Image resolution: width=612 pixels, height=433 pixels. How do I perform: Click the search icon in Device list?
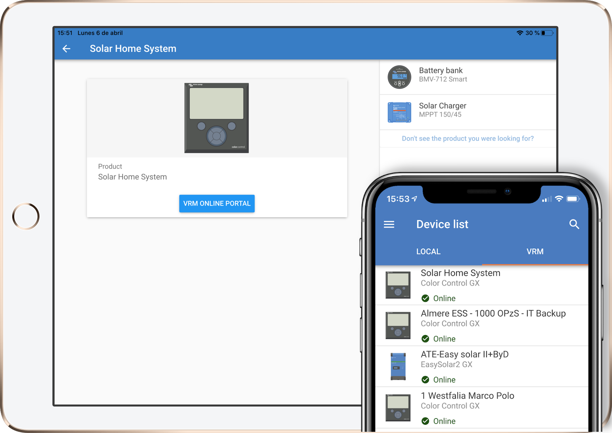(x=574, y=224)
